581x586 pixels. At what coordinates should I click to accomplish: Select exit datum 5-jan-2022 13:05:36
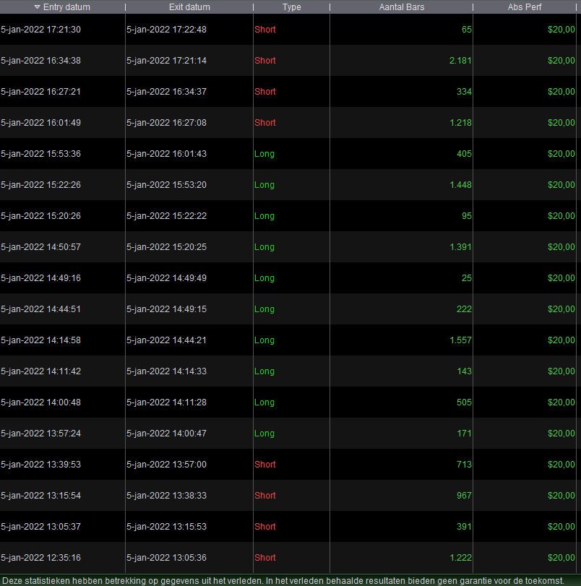pyautogui.click(x=166, y=557)
